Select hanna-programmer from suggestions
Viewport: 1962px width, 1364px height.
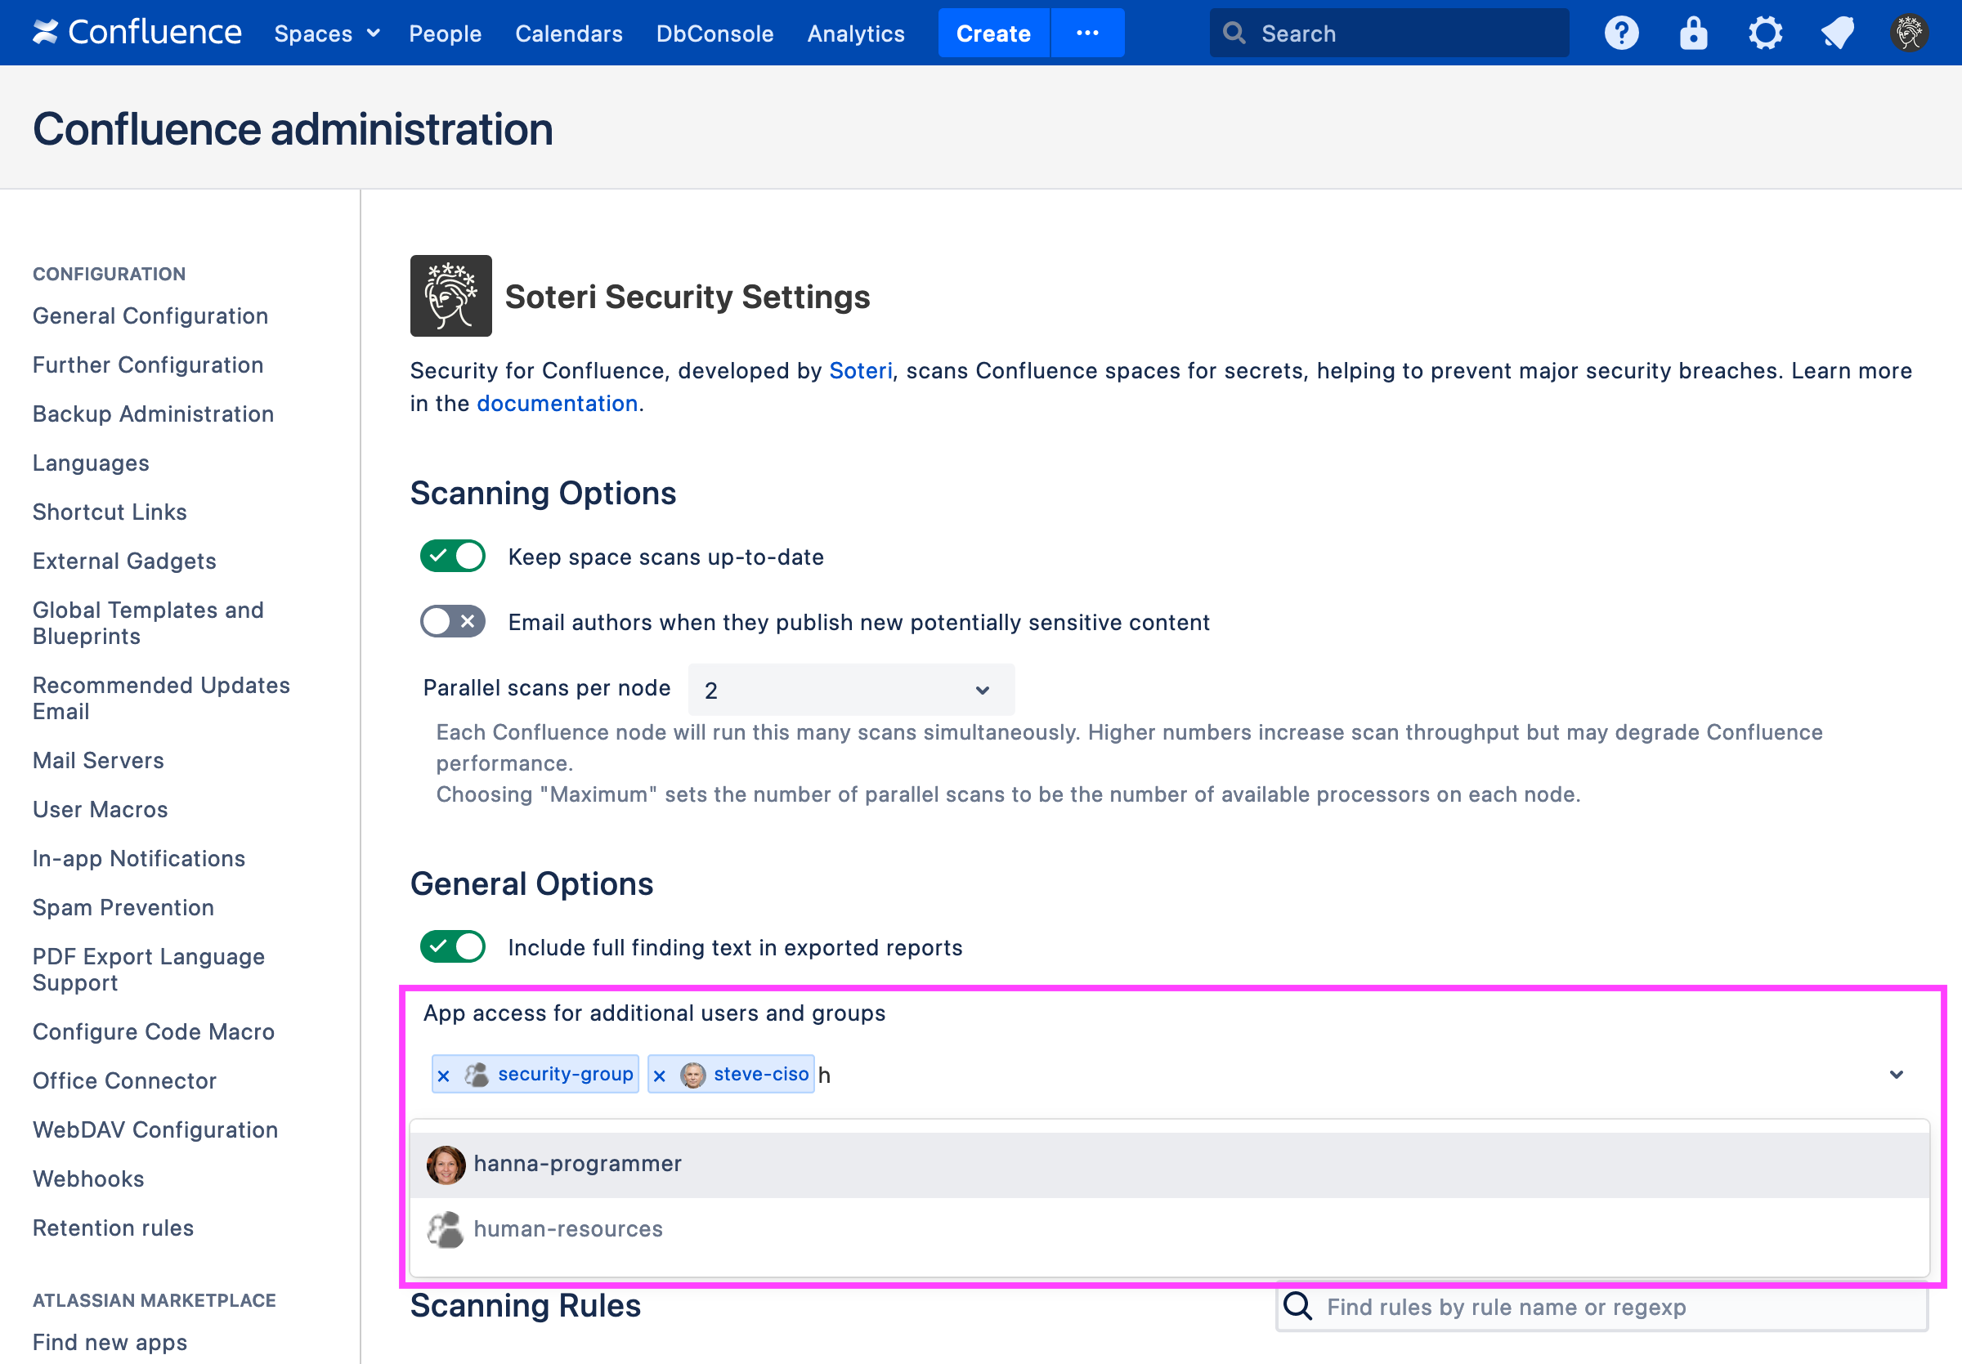(577, 1163)
